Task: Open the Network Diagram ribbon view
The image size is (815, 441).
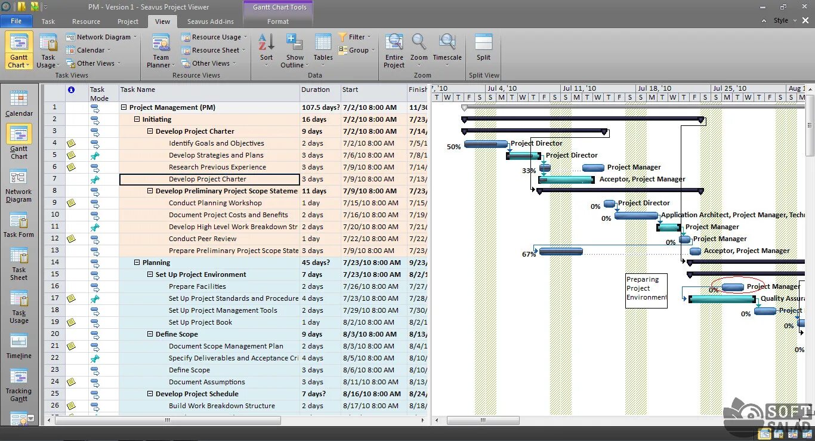Action: click(x=102, y=37)
